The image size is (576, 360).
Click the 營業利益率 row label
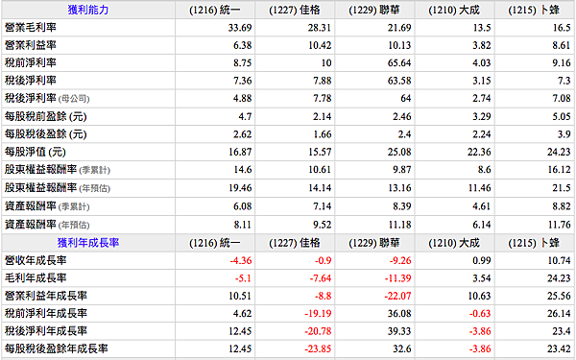pyautogui.click(x=30, y=45)
